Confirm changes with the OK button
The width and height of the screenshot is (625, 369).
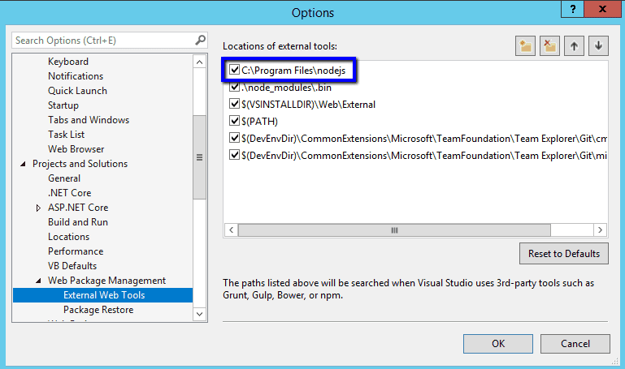click(498, 344)
